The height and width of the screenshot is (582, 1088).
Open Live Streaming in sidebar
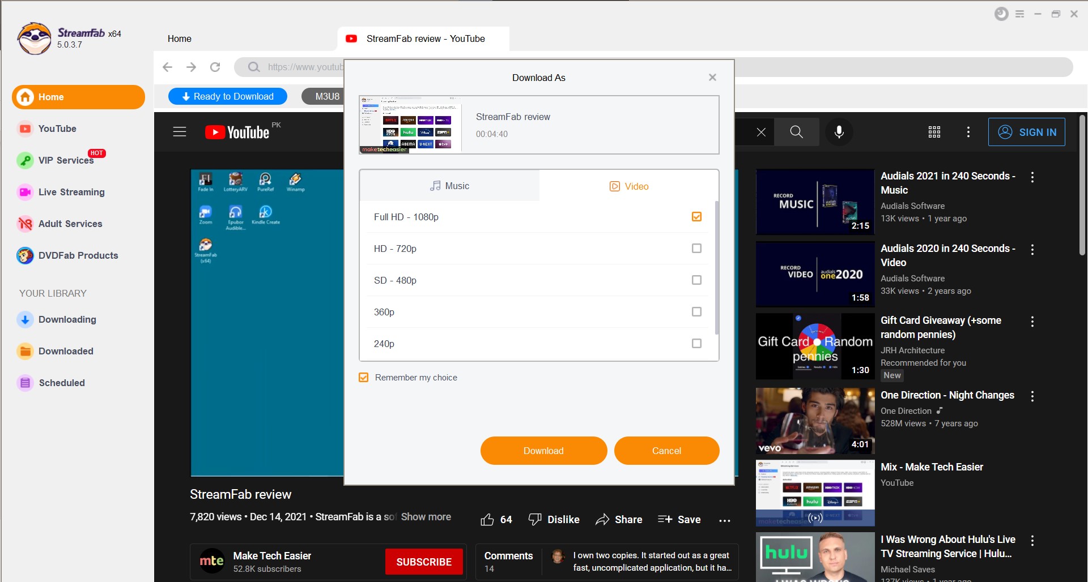[x=61, y=192]
